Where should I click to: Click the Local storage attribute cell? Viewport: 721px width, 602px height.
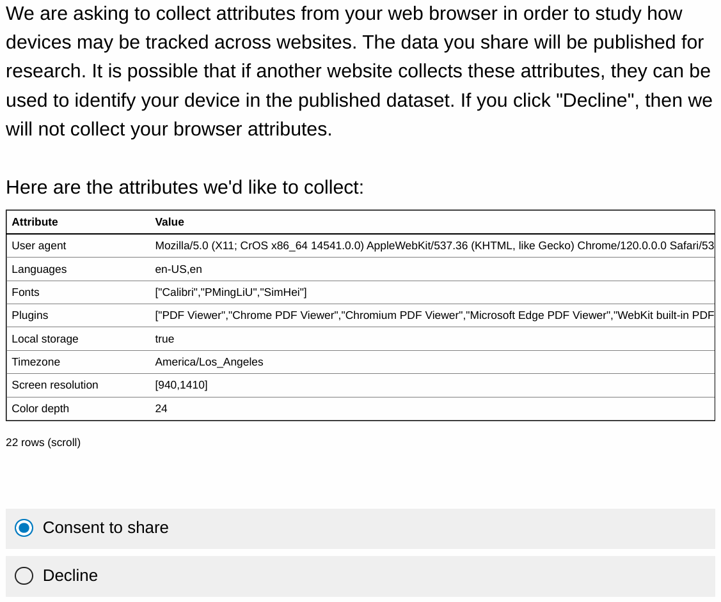pyautogui.click(x=45, y=339)
